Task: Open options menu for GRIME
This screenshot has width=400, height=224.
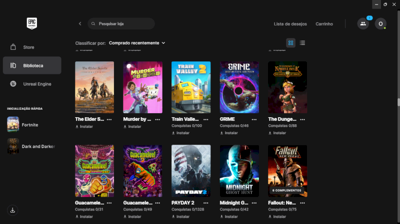Action: pos(254,119)
